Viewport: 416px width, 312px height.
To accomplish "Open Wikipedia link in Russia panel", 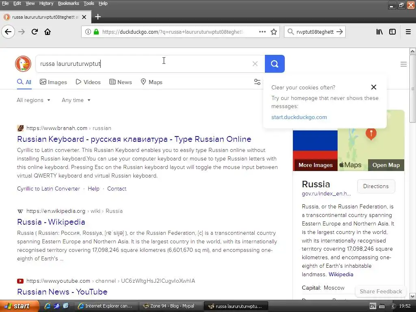I will (x=341, y=274).
